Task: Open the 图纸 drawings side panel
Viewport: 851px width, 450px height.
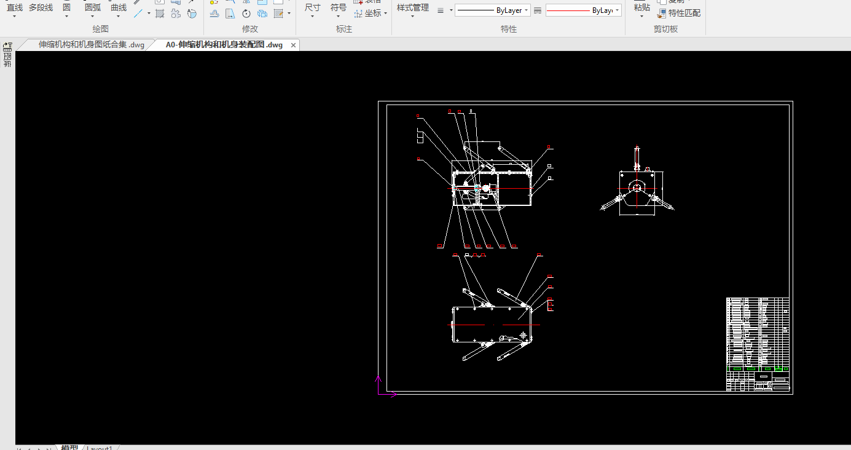Action: click(x=7, y=60)
